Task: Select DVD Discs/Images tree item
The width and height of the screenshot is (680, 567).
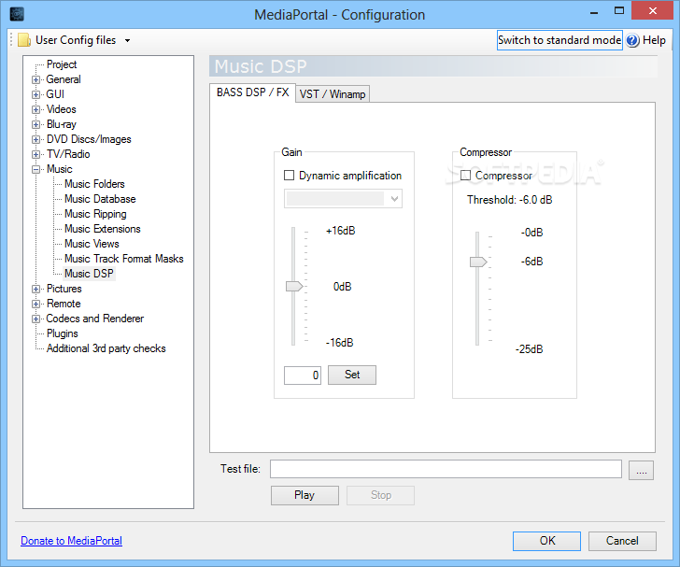Action: pyautogui.click(x=89, y=139)
